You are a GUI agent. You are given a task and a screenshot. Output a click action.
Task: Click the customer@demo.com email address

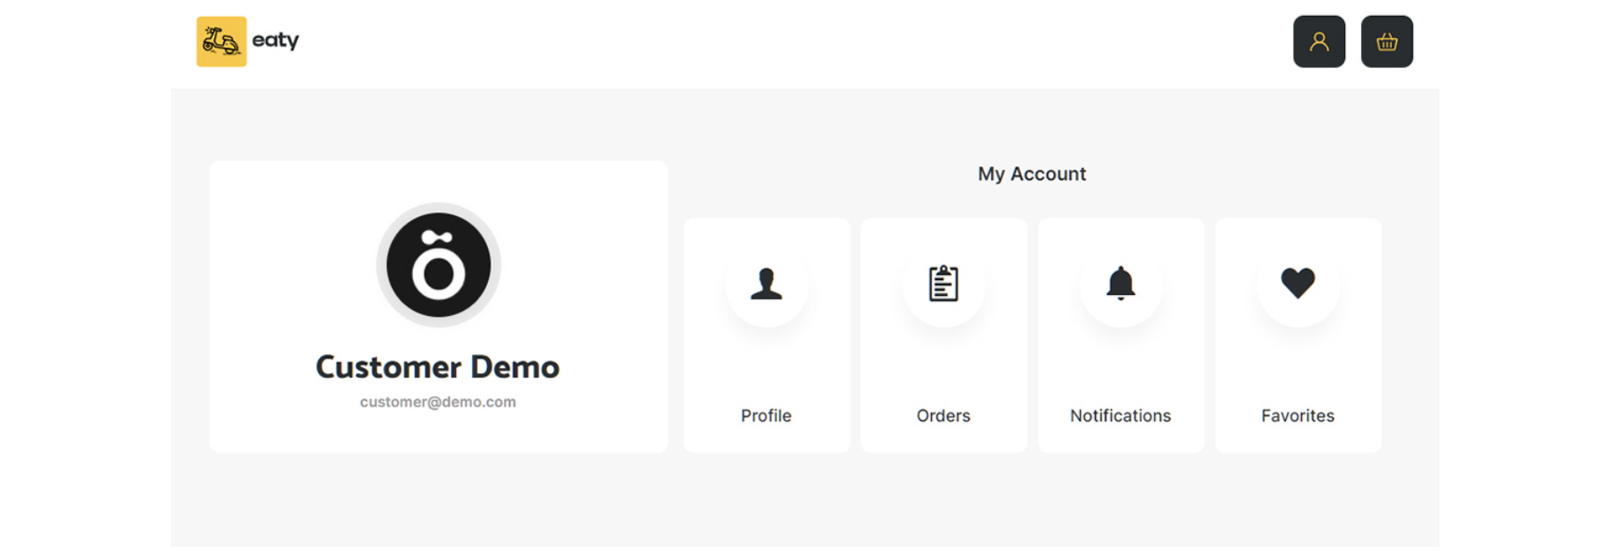[x=438, y=402]
